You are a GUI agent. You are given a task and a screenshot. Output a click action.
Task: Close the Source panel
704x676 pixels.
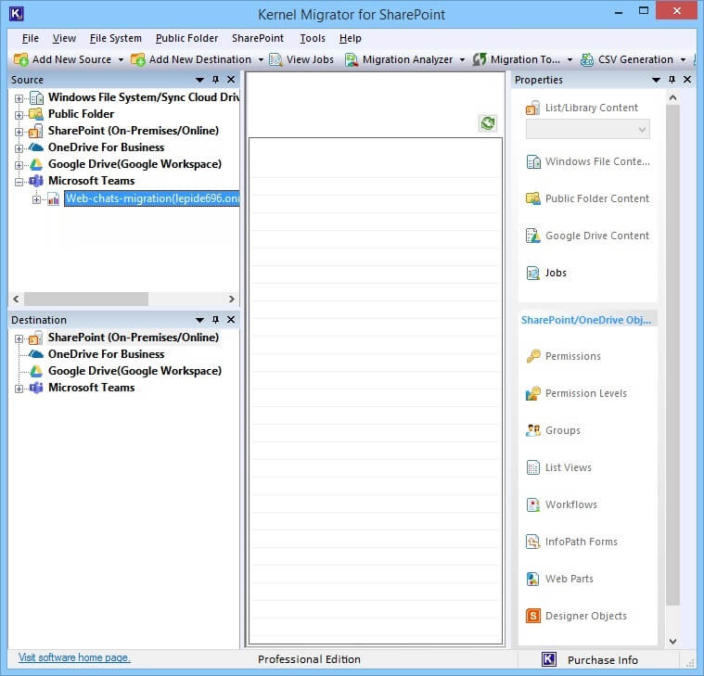(x=231, y=80)
